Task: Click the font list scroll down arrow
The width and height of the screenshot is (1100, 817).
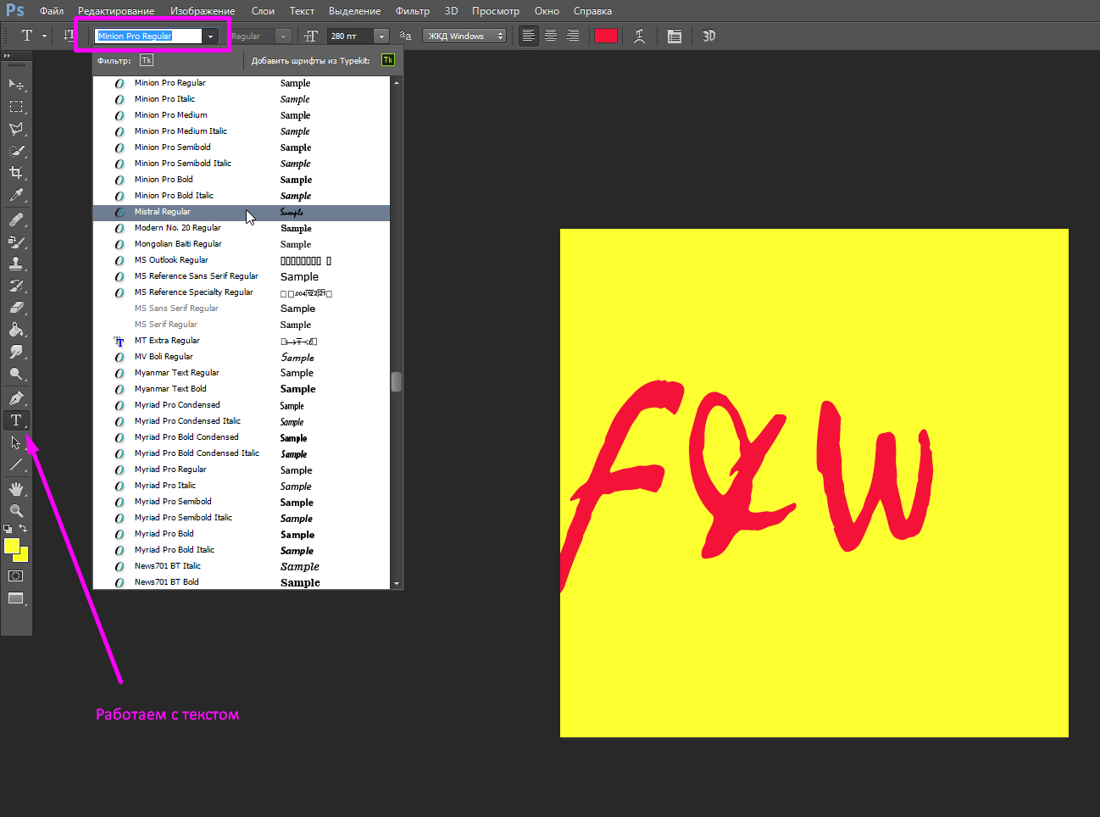Action: (396, 583)
